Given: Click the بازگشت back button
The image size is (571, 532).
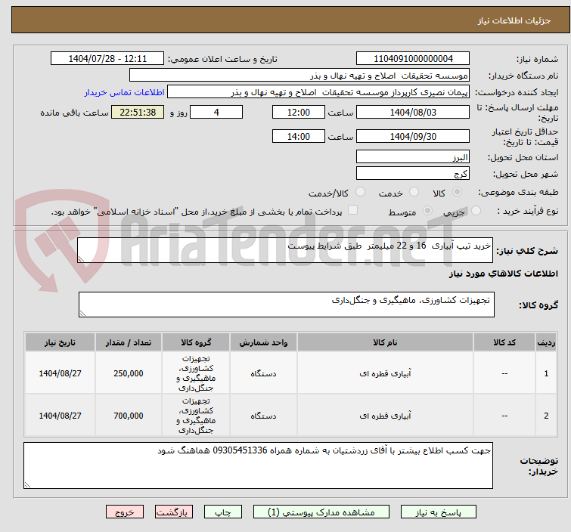Looking at the screenshot, I should [x=174, y=512].
